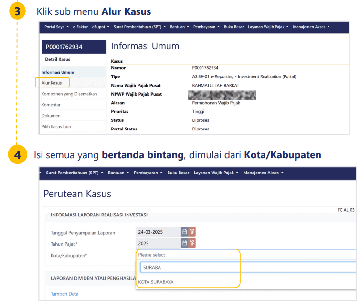Expand Bantuan in Perutean Kasus navbar
This screenshot has height=303, width=360.
[x=118, y=173]
